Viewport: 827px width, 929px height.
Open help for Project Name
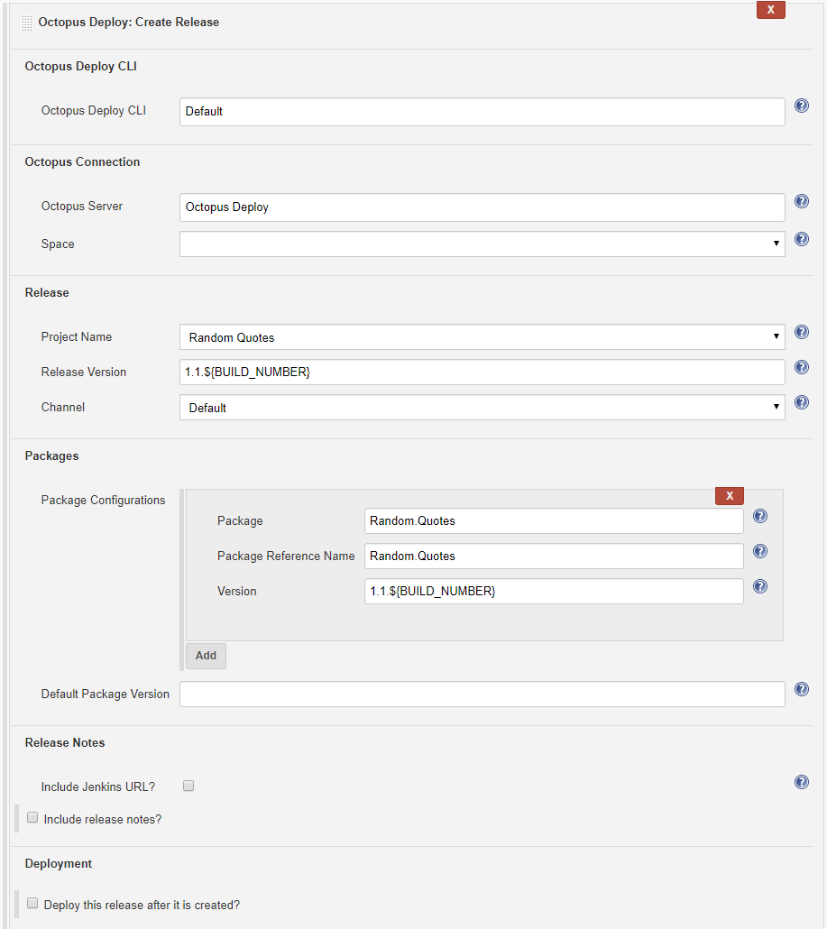coord(801,333)
